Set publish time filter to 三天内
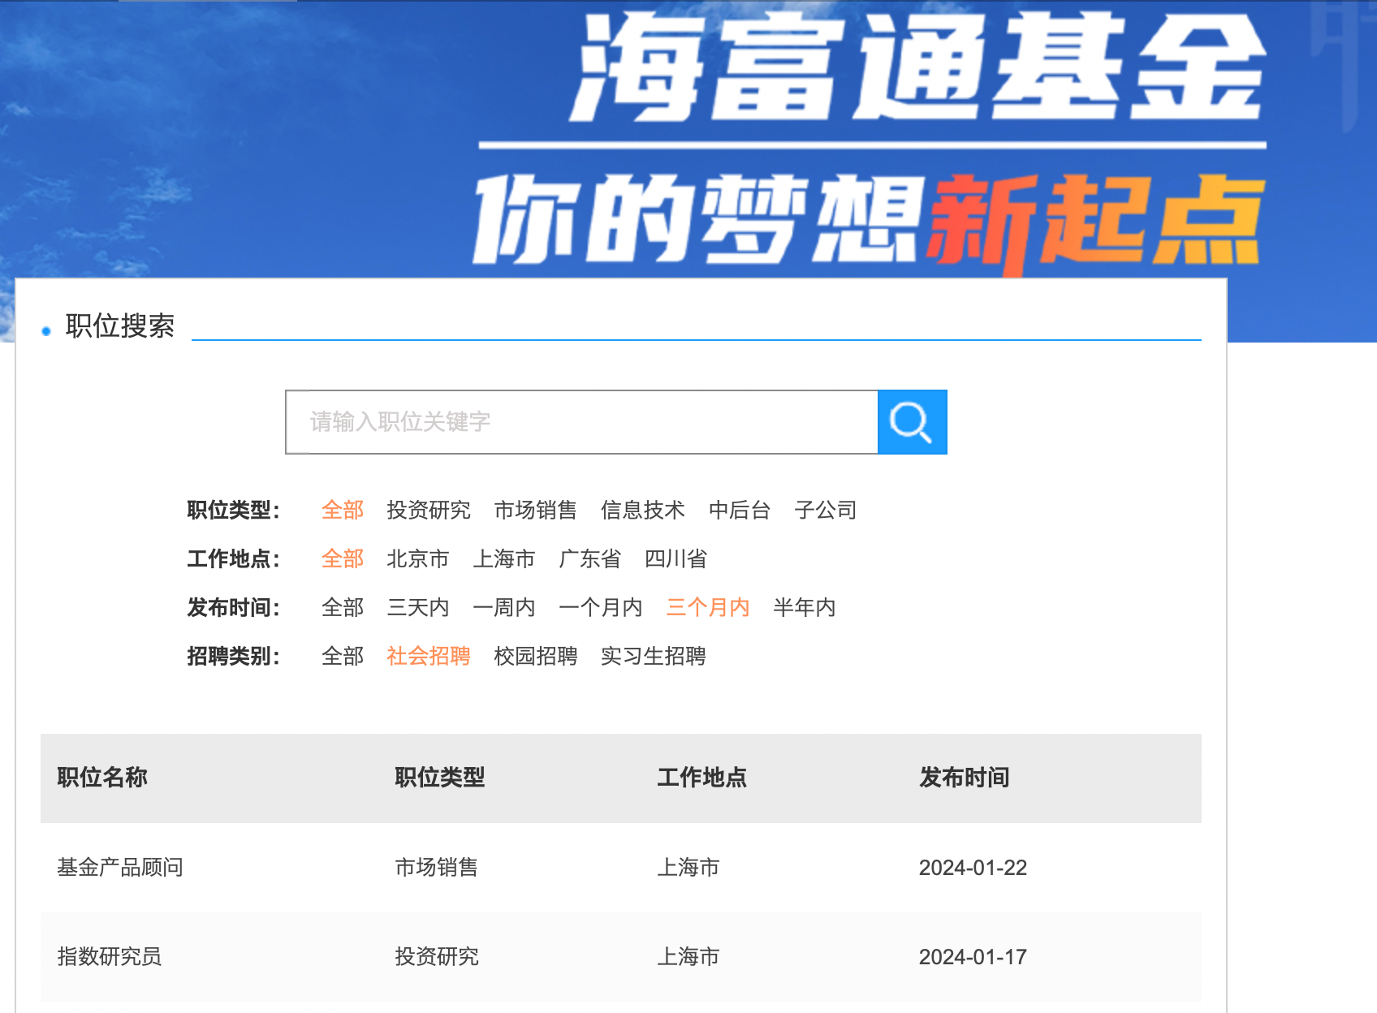The image size is (1377, 1013). click(x=419, y=607)
